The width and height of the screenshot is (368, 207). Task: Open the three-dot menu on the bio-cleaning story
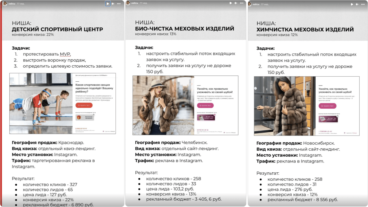coord(242,3)
